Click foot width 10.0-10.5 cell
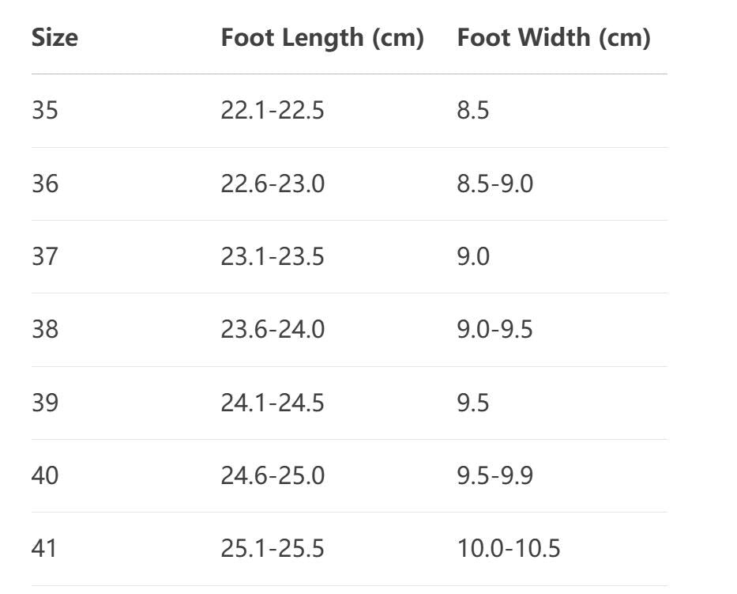The width and height of the screenshot is (737, 594). (x=509, y=548)
